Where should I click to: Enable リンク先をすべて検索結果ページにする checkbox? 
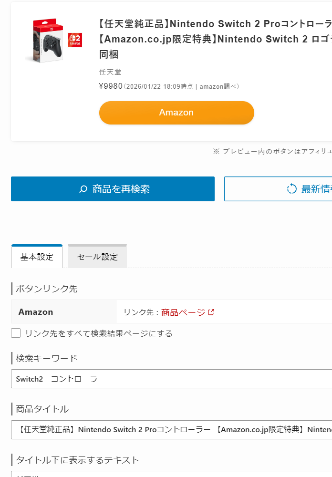(x=16, y=333)
